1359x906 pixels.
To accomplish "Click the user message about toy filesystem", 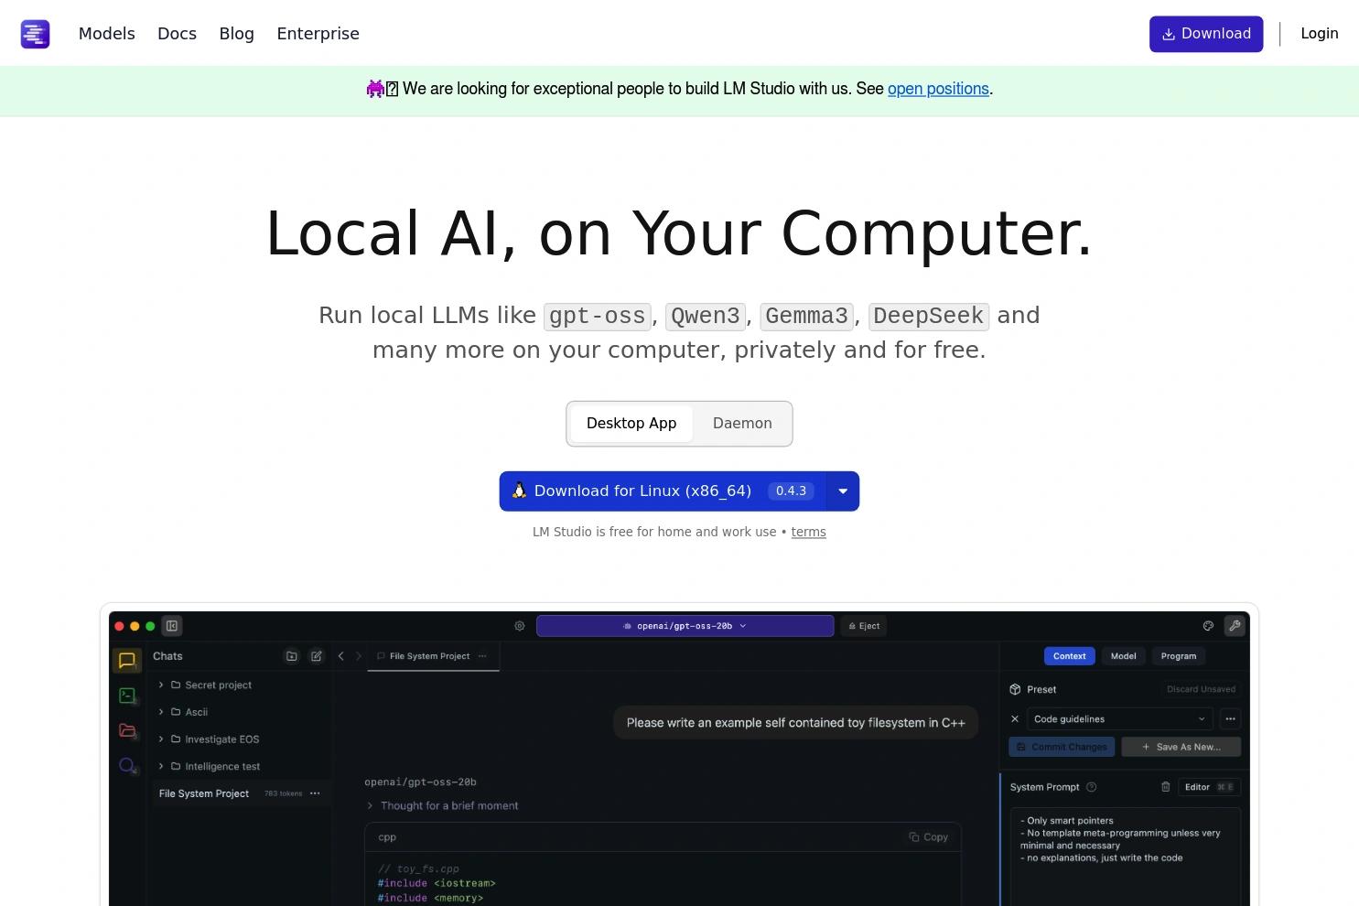I will 795,723.
